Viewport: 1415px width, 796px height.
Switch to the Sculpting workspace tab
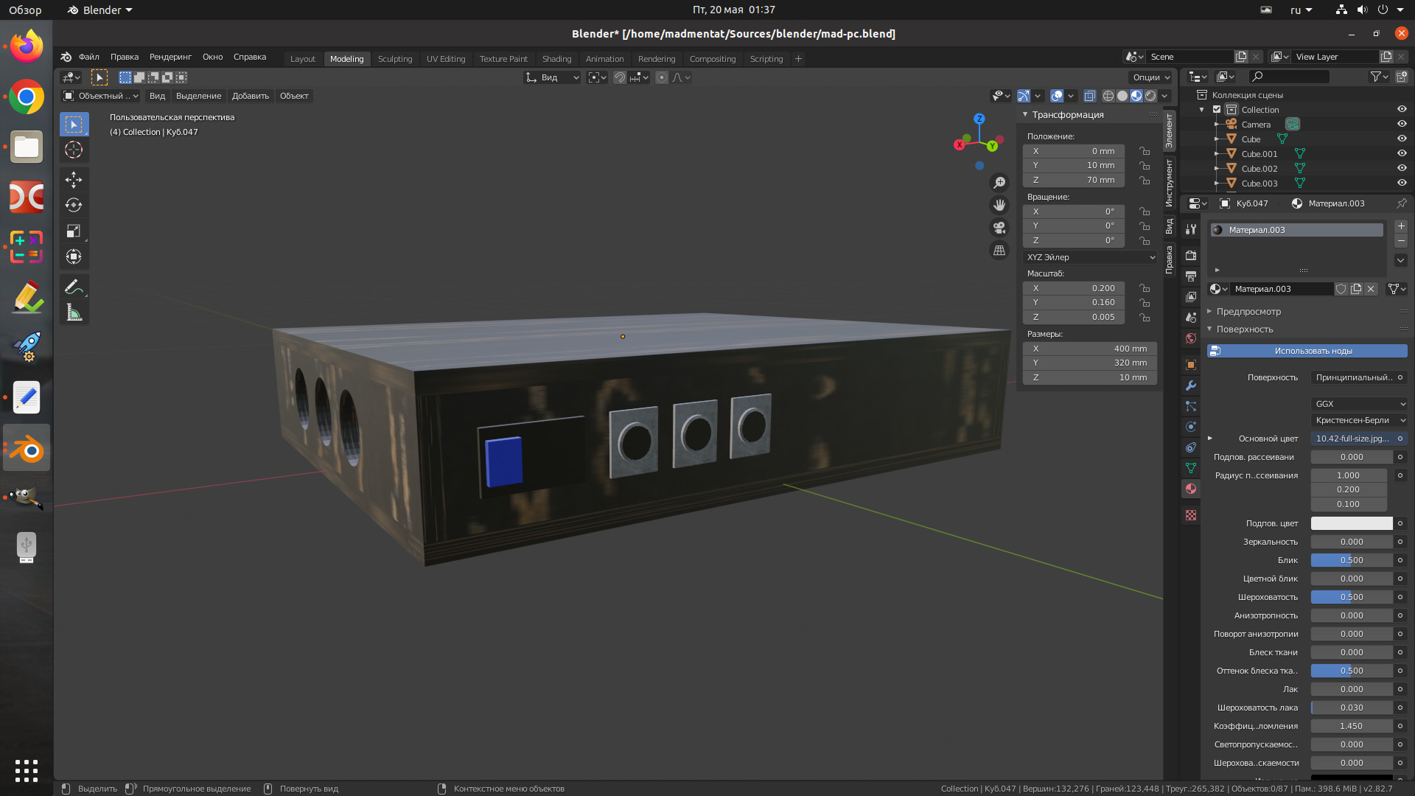(x=395, y=59)
